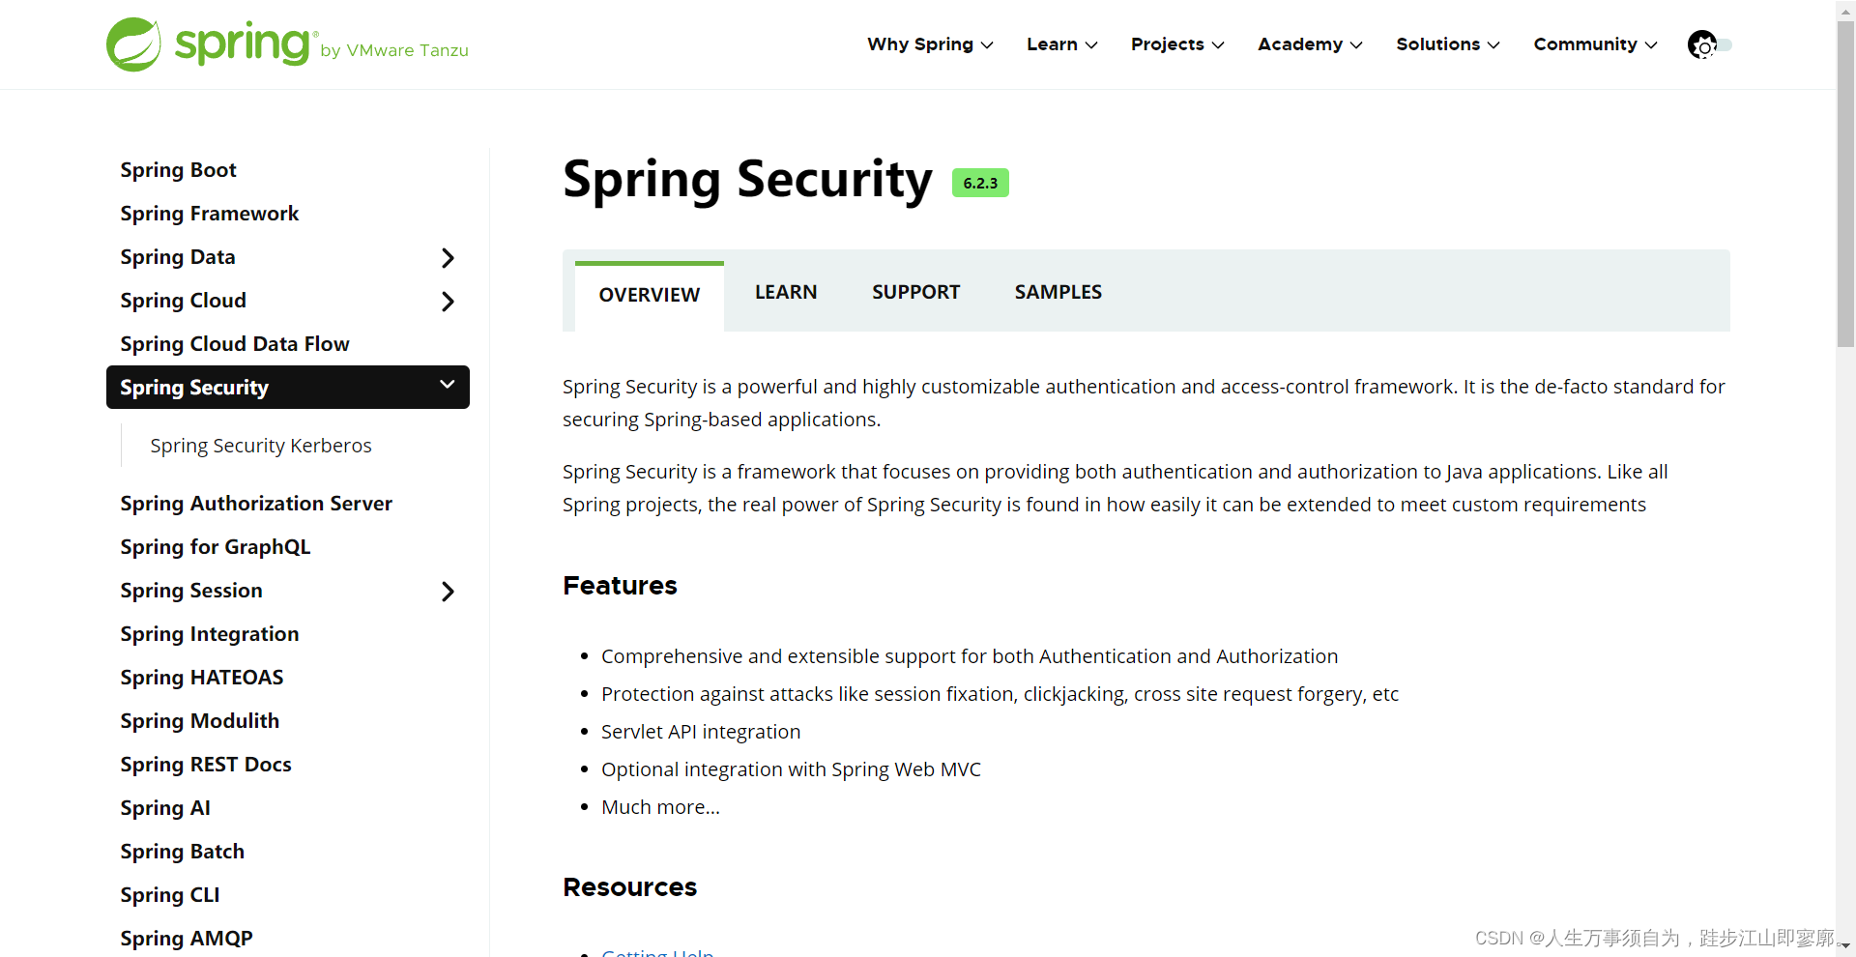Expand the Spring Data submenu

[x=448, y=257]
